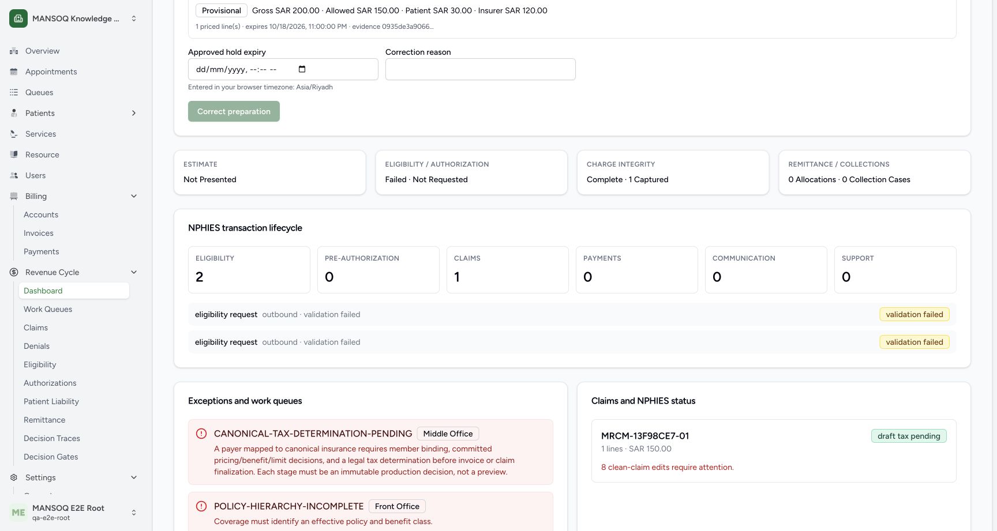Expand the Patients submenu chevron
Viewport: 997px width, 531px height.
click(134, 113)
